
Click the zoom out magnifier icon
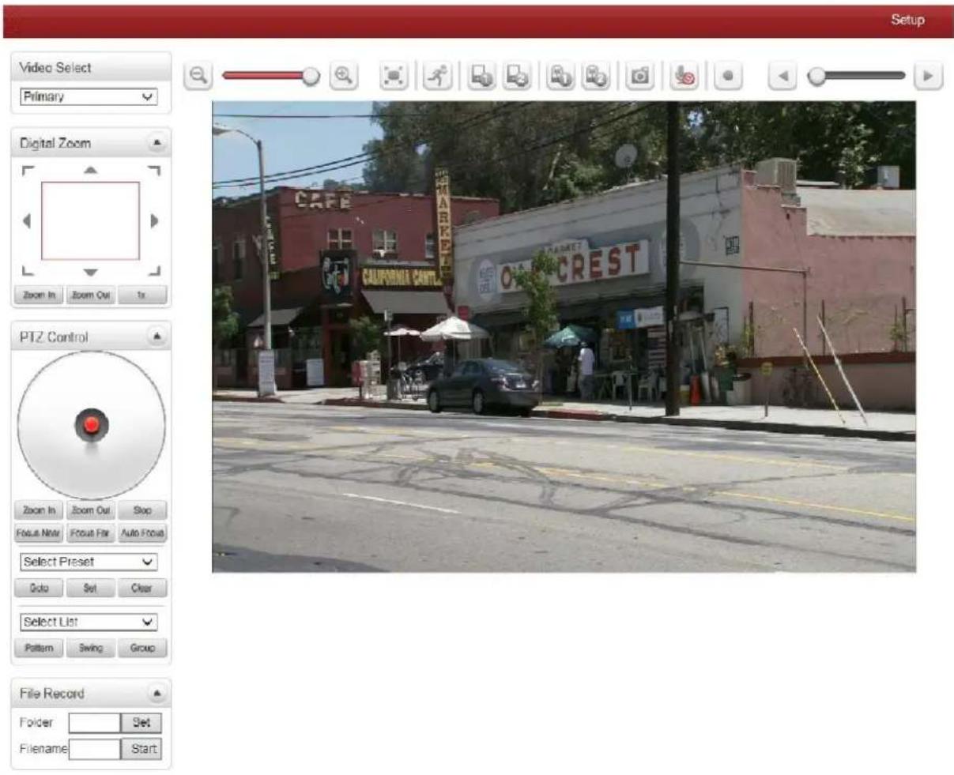click(198, 75)
